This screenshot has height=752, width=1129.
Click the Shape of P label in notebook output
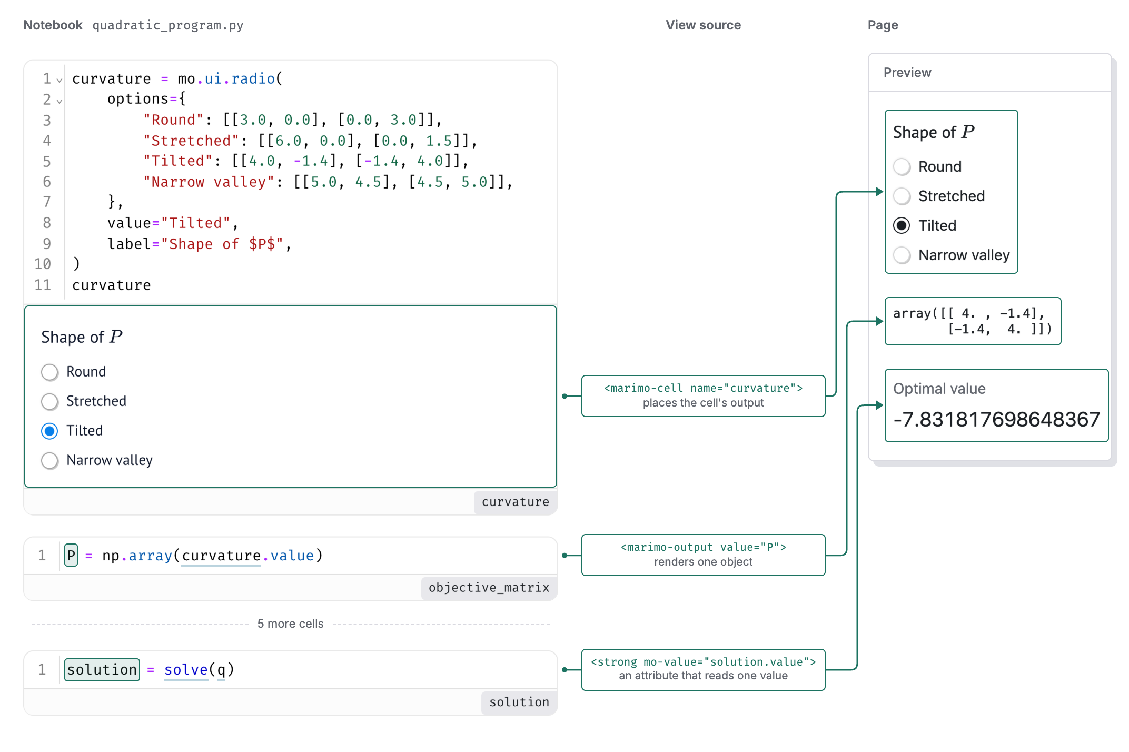pos(82,337)
